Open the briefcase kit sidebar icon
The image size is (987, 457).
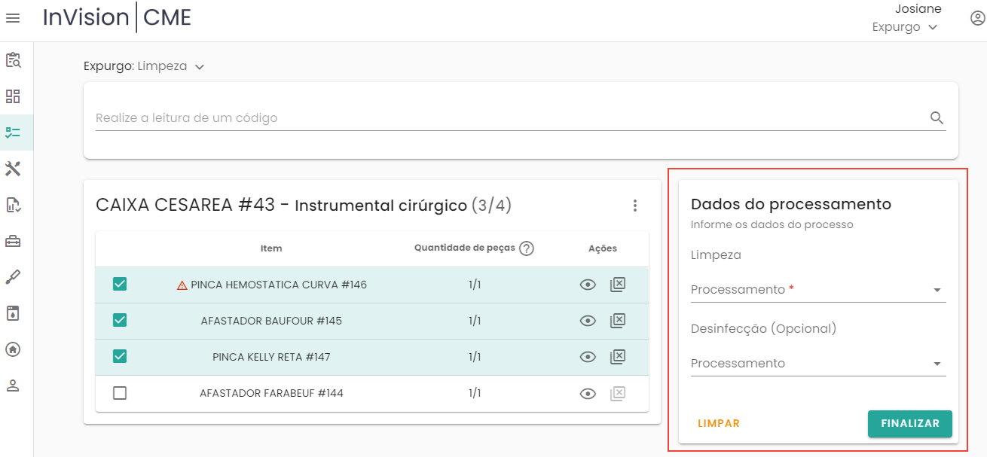point(13,241)
